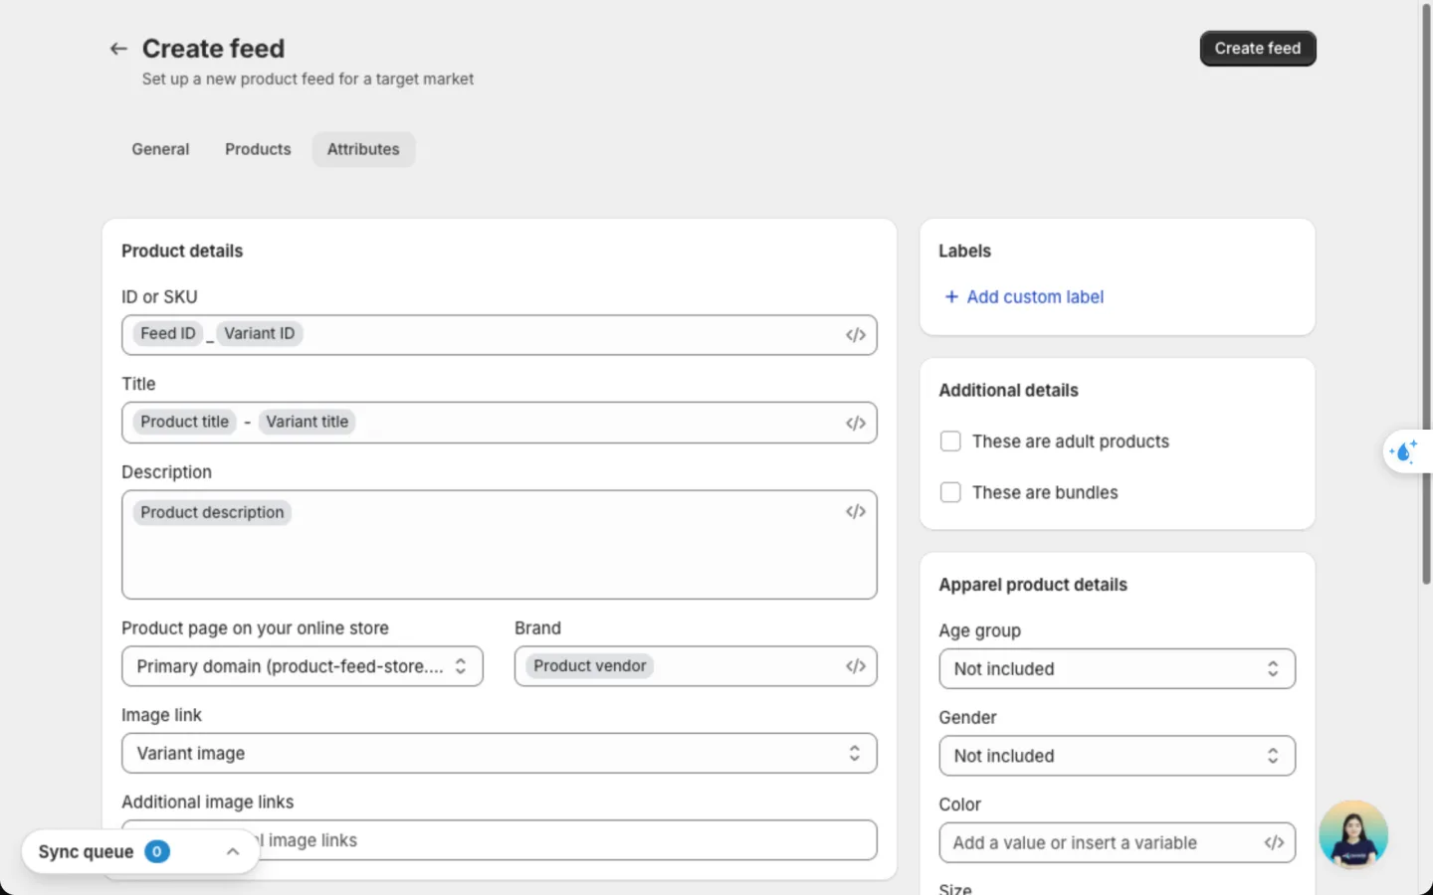The width and height of the screenshot is (1433, 895).
Task: Select the Attributes tab
Action: pyautogui.click(x=363, y=149)
